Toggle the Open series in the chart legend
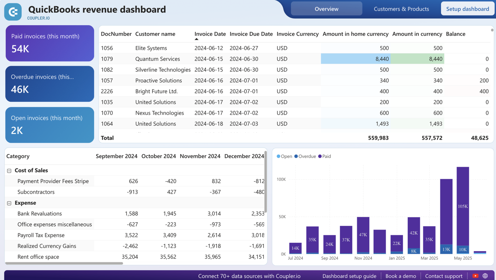This screenshot has height=280, width=496. click(284, 156)
